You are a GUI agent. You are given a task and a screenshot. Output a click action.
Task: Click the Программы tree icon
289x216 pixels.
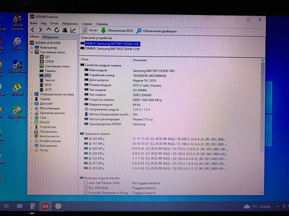[36, 132]
